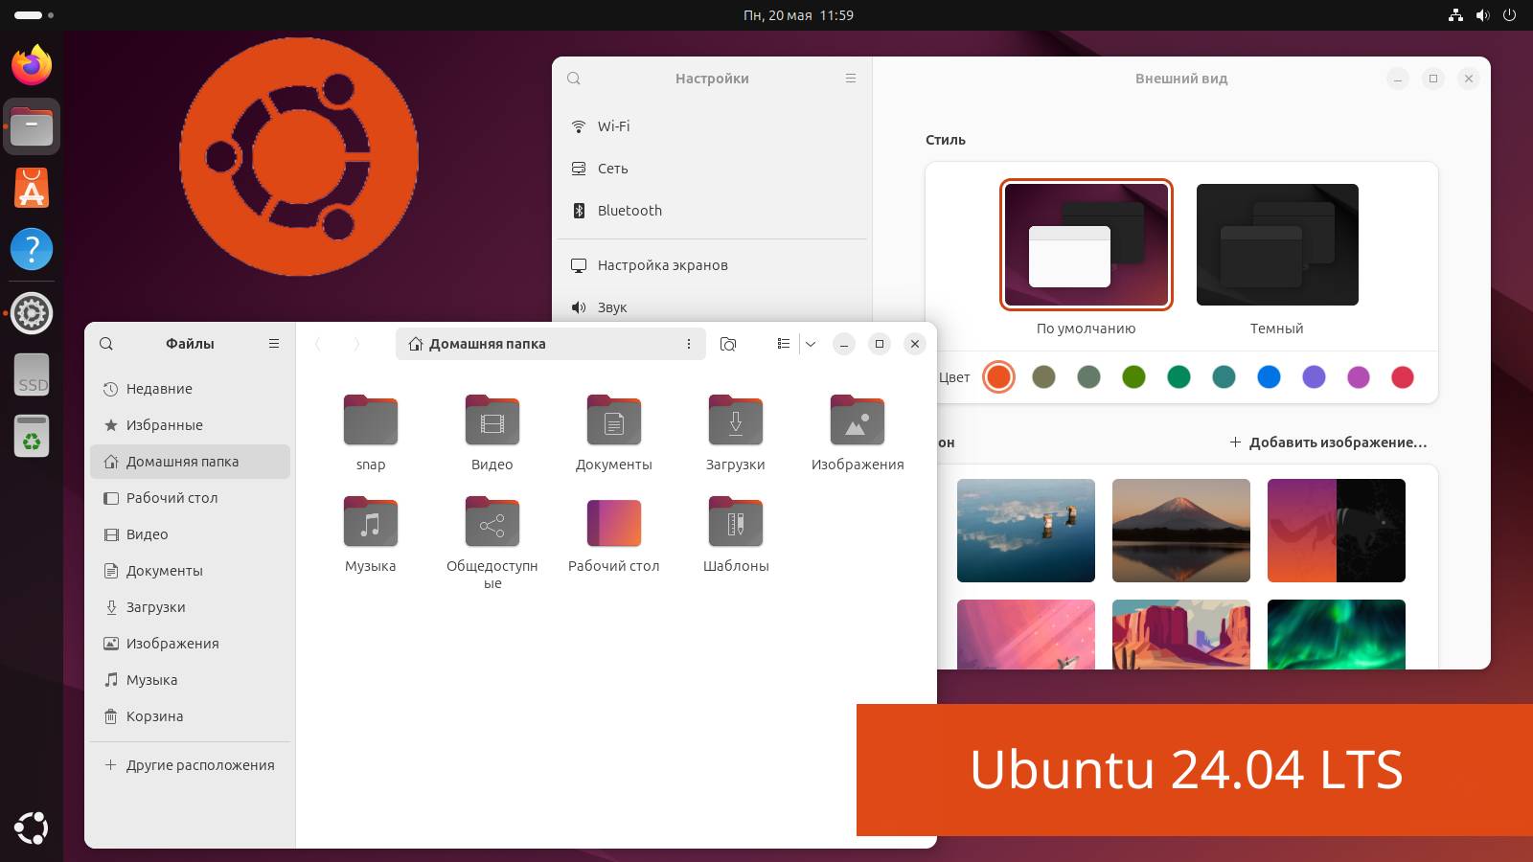Screen dimensions: 1533x862
Task: Open the Settings window hamburger menu
Action: (851, 79)
